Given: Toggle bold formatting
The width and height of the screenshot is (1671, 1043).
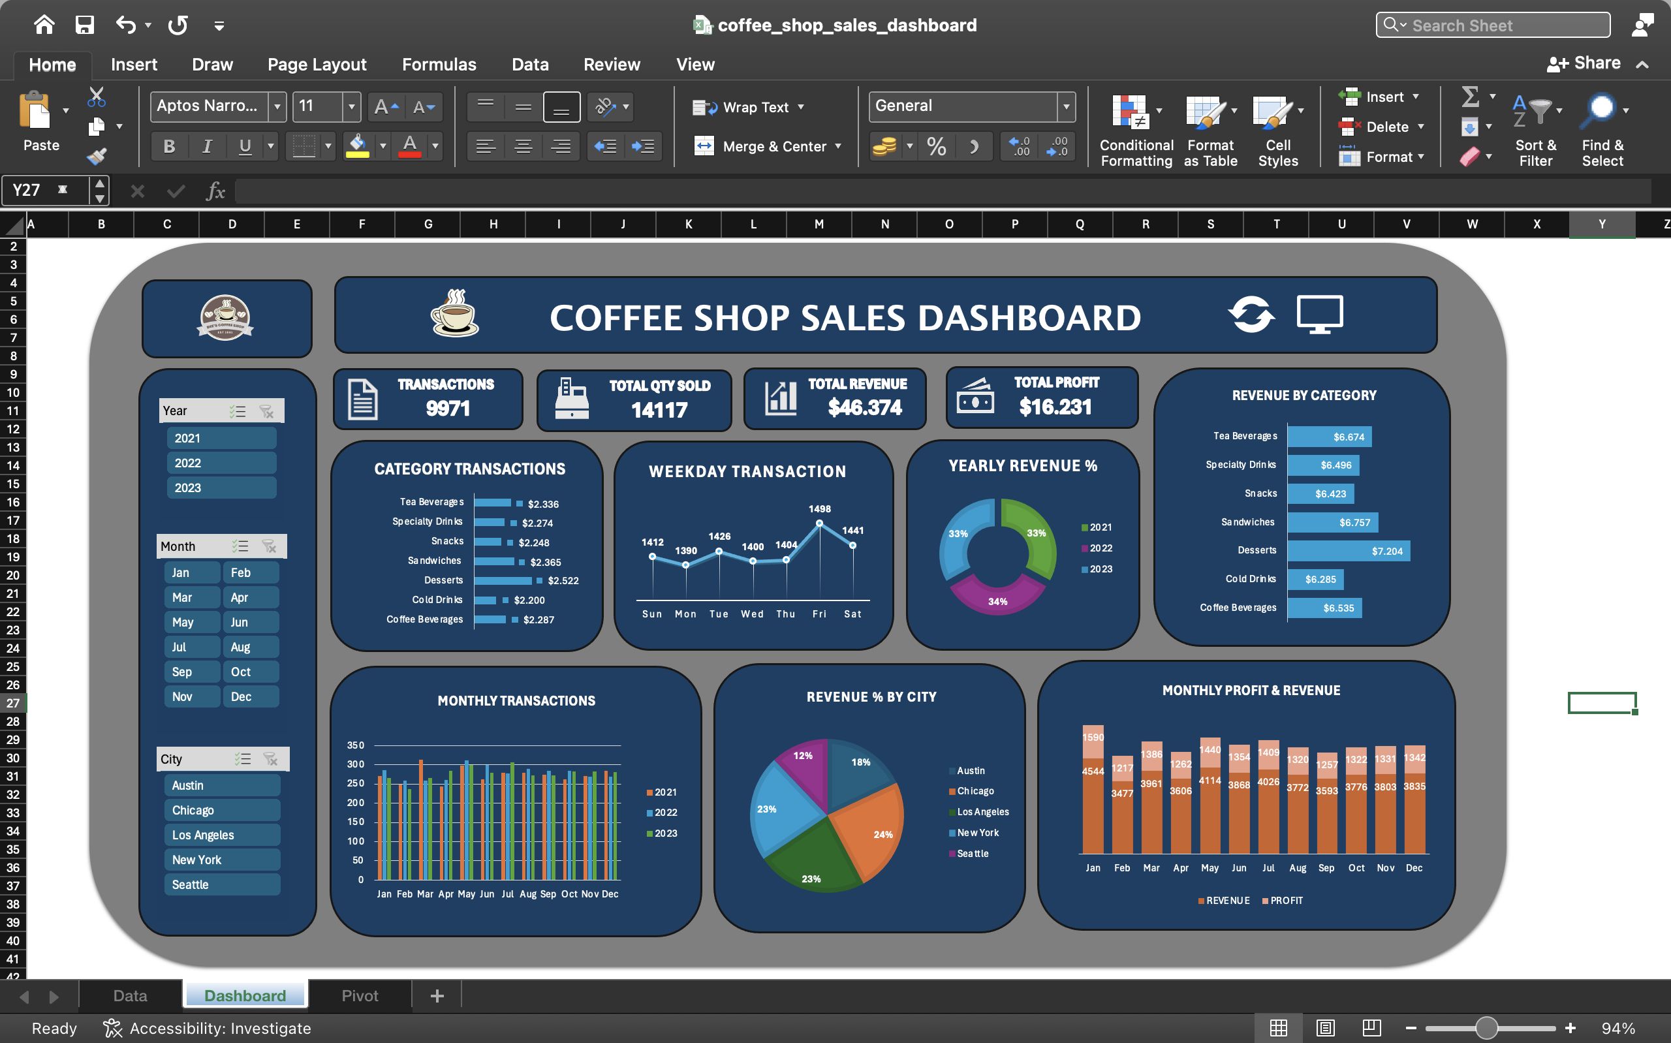Looking at the screenshot, I should coord(169,146).
